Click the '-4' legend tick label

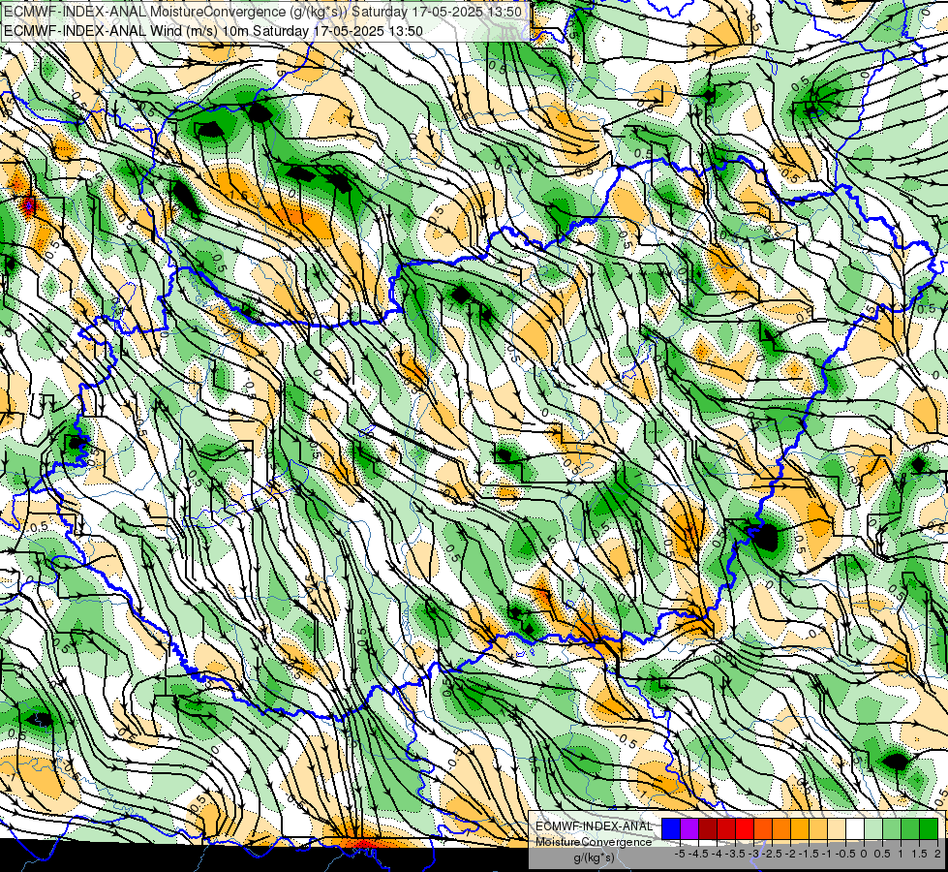pyautogui.click(x=717, y=854)
